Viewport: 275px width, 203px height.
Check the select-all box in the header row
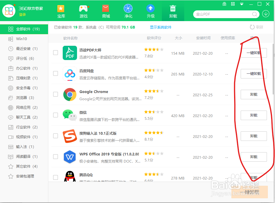(x=56, y=38)
